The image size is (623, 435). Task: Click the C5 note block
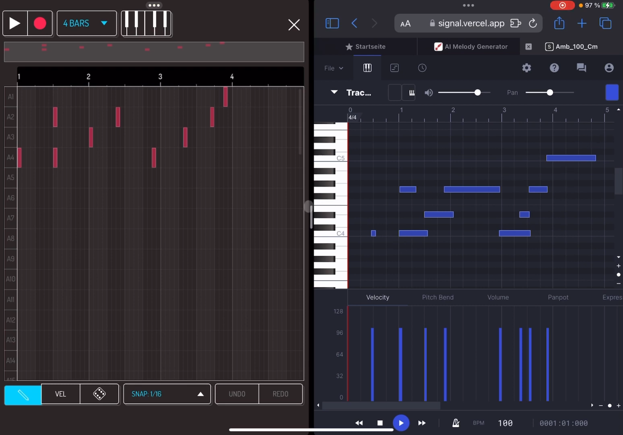[571, 158]
